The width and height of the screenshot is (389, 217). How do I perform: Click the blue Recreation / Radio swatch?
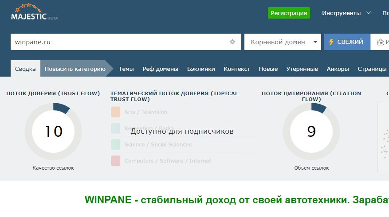pyautogui.click(x=116, y=128)
